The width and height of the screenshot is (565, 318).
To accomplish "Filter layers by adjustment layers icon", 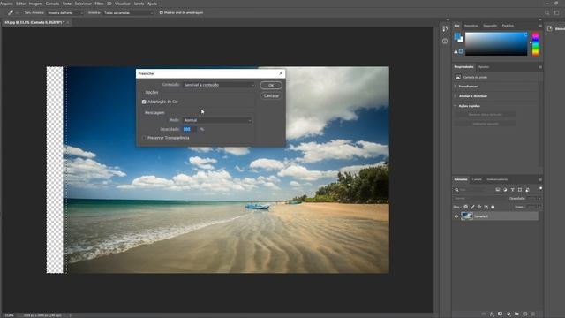I will (x=505, y=190).
